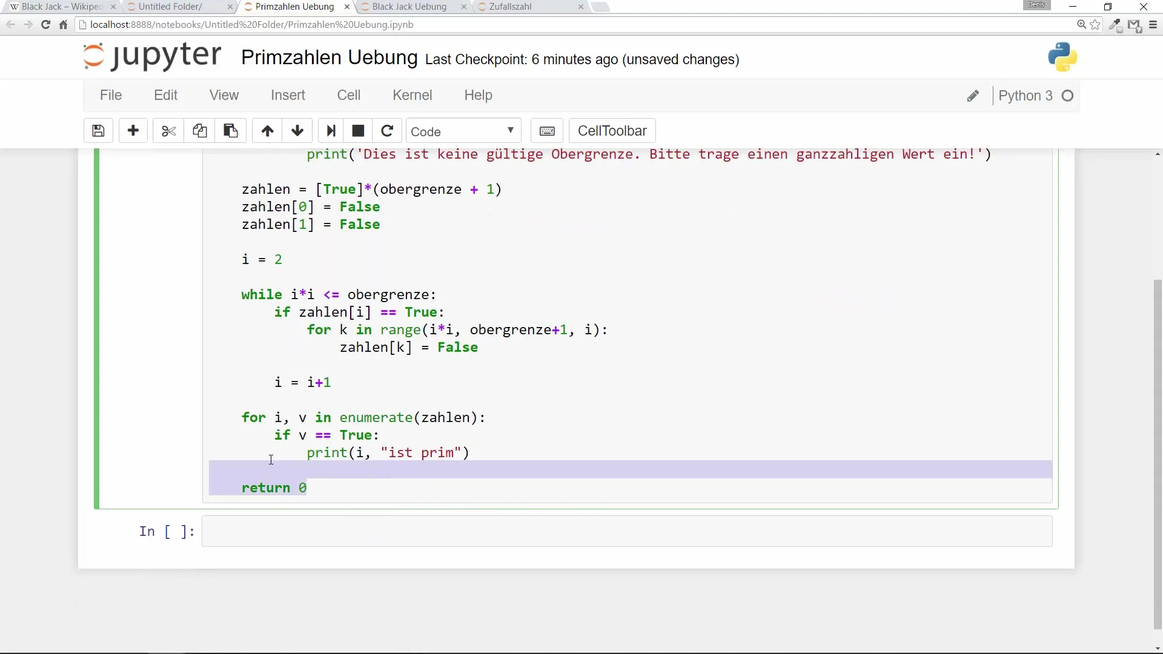This screenshot has height=654, width=1163.
Task: Open the browser hamburger menu
Action: pyautogui.click(x=1153, y=25)
